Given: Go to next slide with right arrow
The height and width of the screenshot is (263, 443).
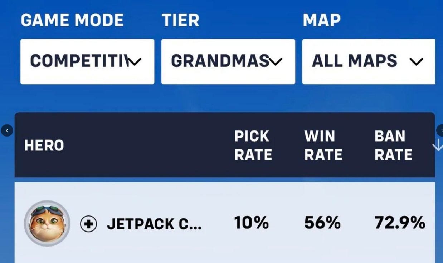Looking at the screenshot, I should [x=440, y=130].
